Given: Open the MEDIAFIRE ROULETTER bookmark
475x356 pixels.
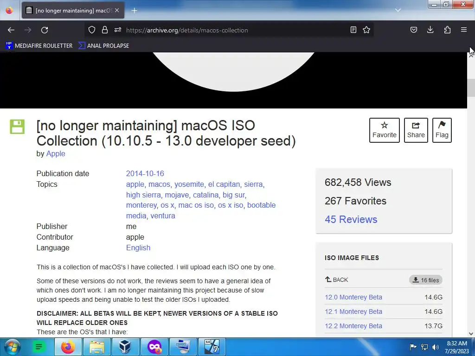Looking at the screenshot, I should (39, 46).
